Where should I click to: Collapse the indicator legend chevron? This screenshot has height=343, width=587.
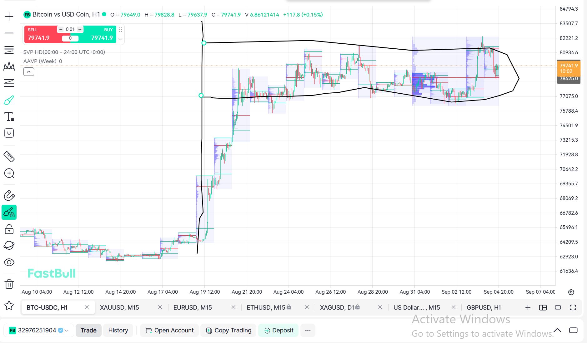coord(29,72)
